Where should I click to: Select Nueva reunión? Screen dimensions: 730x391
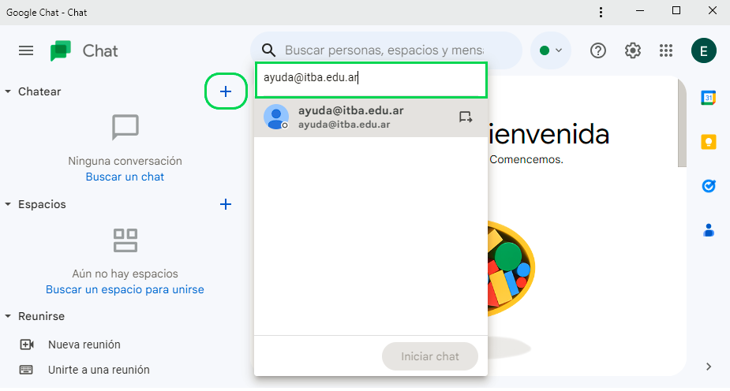(x=84, y=344)
